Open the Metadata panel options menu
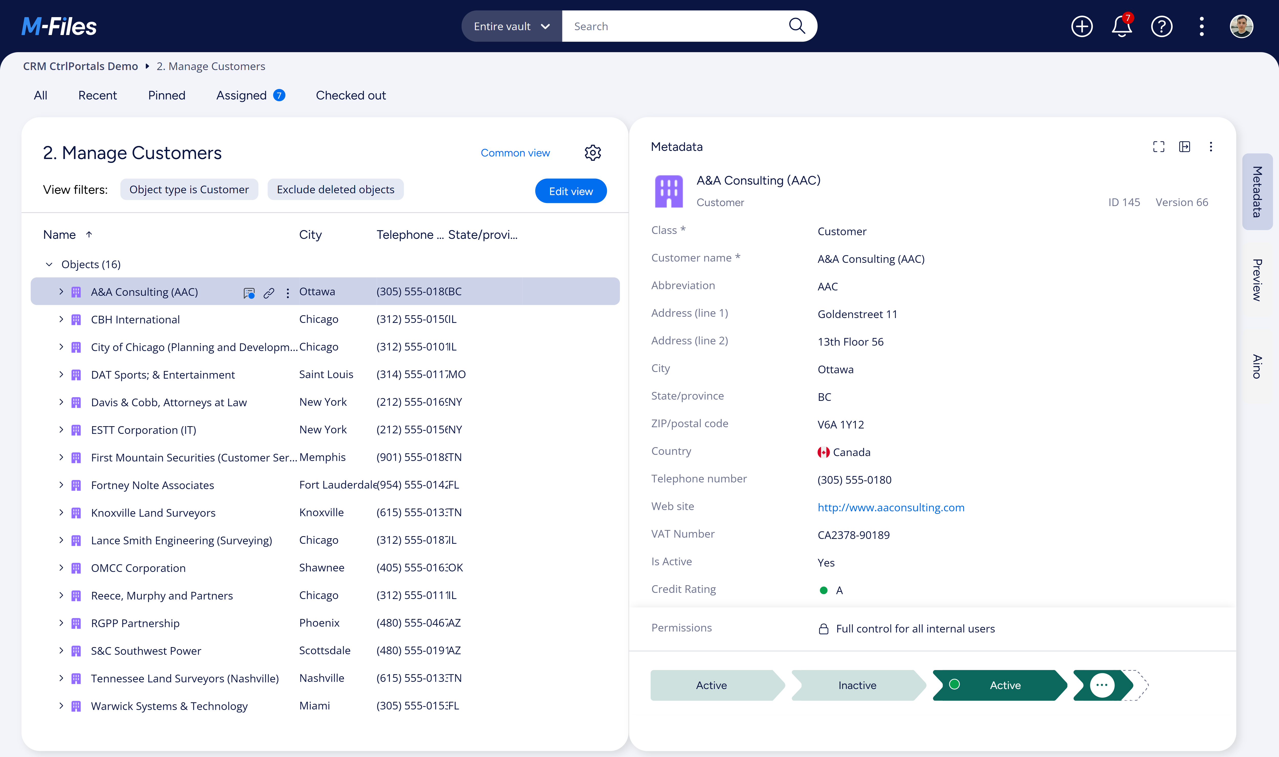Viewport: 1279px width, 757px height. pyautogui.click(x=1211, y=146)
